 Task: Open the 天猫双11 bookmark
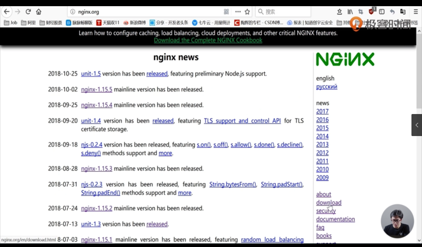(108, 22)
